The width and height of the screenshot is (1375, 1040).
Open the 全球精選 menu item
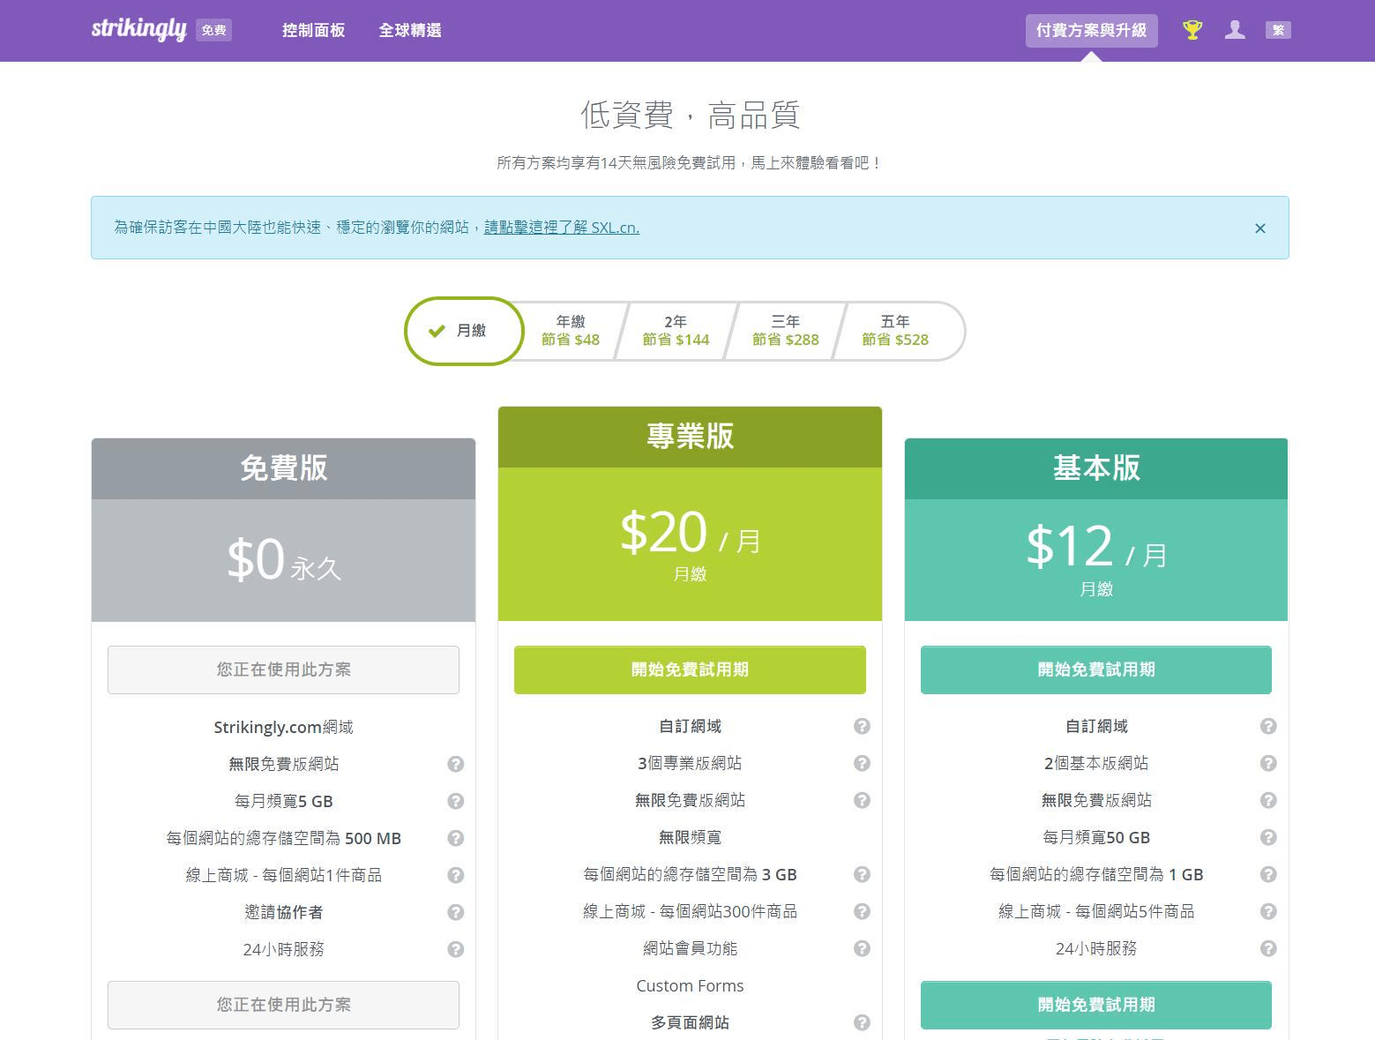click(411, 30)
